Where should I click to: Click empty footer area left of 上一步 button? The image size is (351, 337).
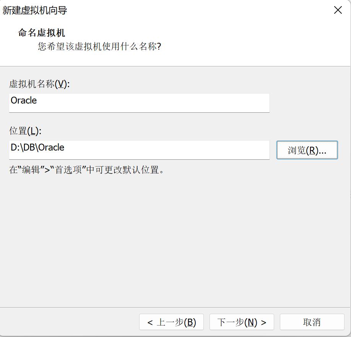pyautogui.click(x=69, y=322)
